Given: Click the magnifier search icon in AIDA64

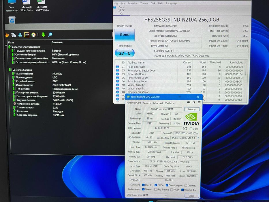Looking at the screenshot, I should coord(50,35).
